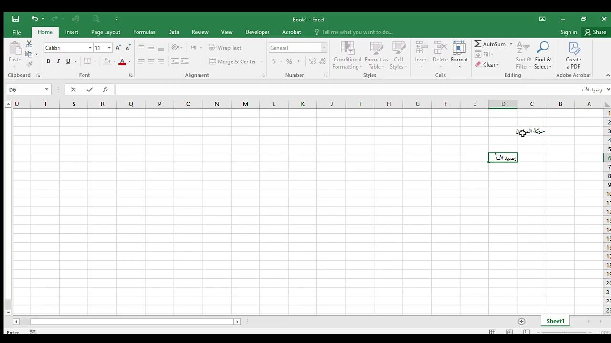Open the Calibri font name dropdown

(90, 48)
